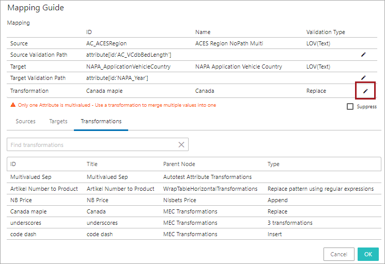Screen dimensions: 385x264
Task: Click the Type column header
Action: (x=273, y=164)
